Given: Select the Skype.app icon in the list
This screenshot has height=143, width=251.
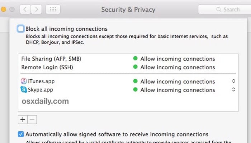Looking at the screenshot, I should pyautogui.click(x=24, y=89).
